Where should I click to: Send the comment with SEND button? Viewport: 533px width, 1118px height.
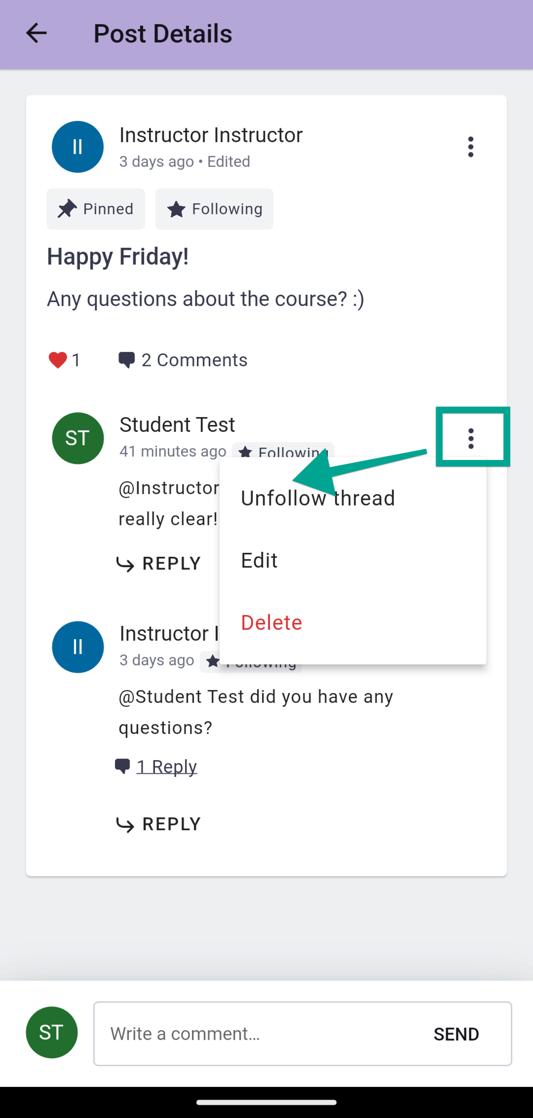click(x=456, y=1034)
